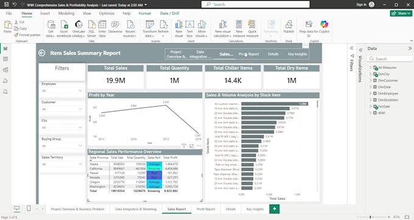Expand the Filters pane
This screenshot has height=220, width=414.
pos(351,48)
